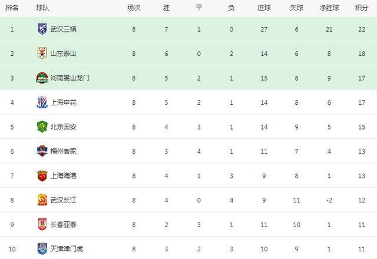The width and height of the screenshot is (377, 259).
Task: Click the 北京国安 green crest
Action: click(42, 127)
